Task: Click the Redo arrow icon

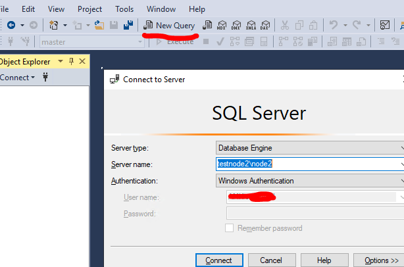Action: [x=357, y=25]
